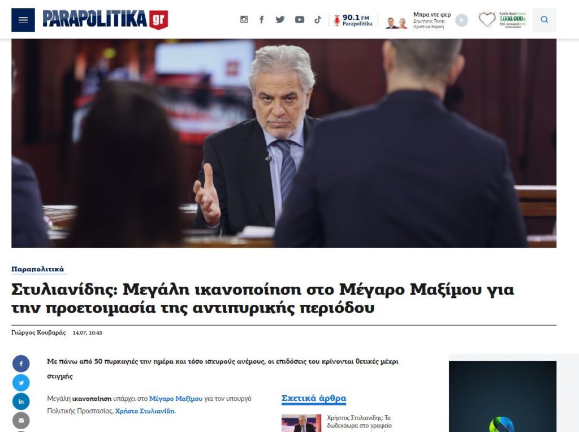Open the Παραπολιτικά category tag
Image resolution: width=579 pixels, height=432 pixels.
tap(38, 269)
